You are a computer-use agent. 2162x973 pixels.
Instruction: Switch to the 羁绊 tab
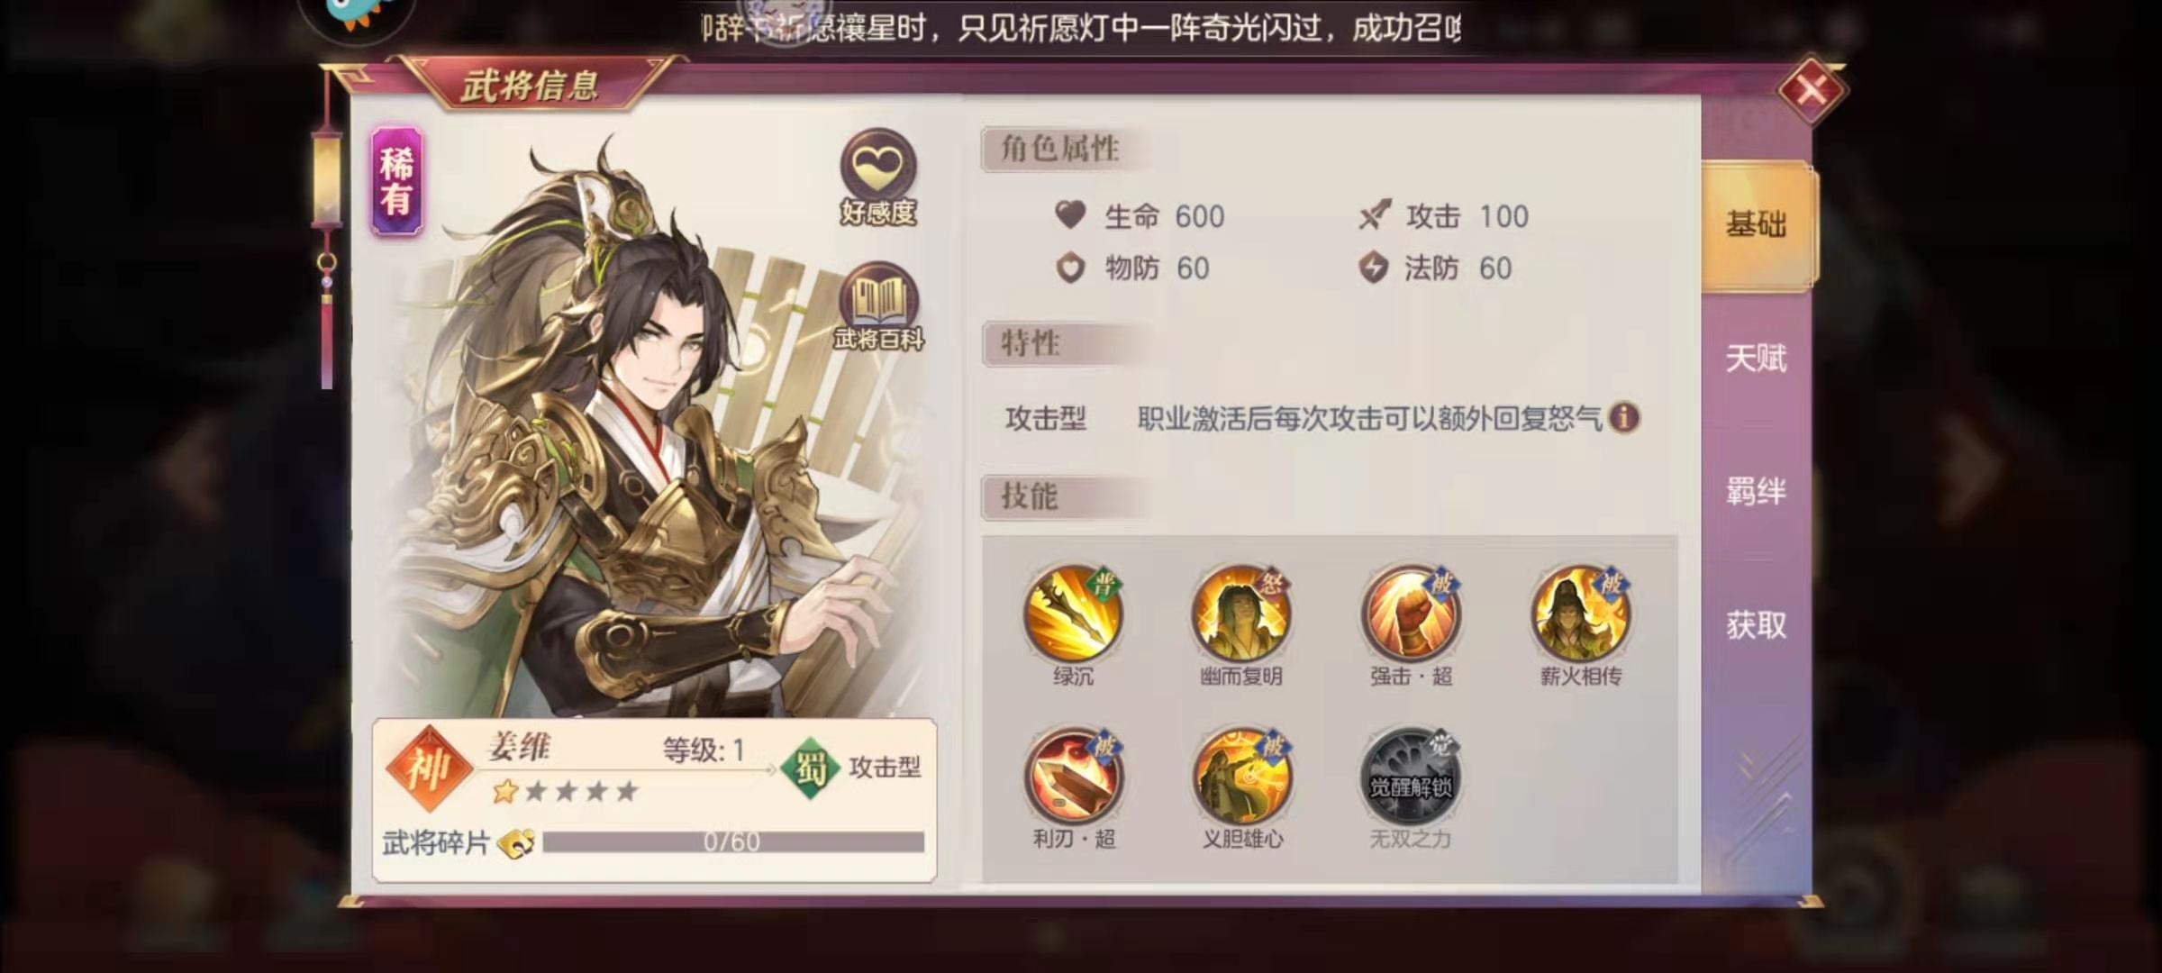(1756, 492)
